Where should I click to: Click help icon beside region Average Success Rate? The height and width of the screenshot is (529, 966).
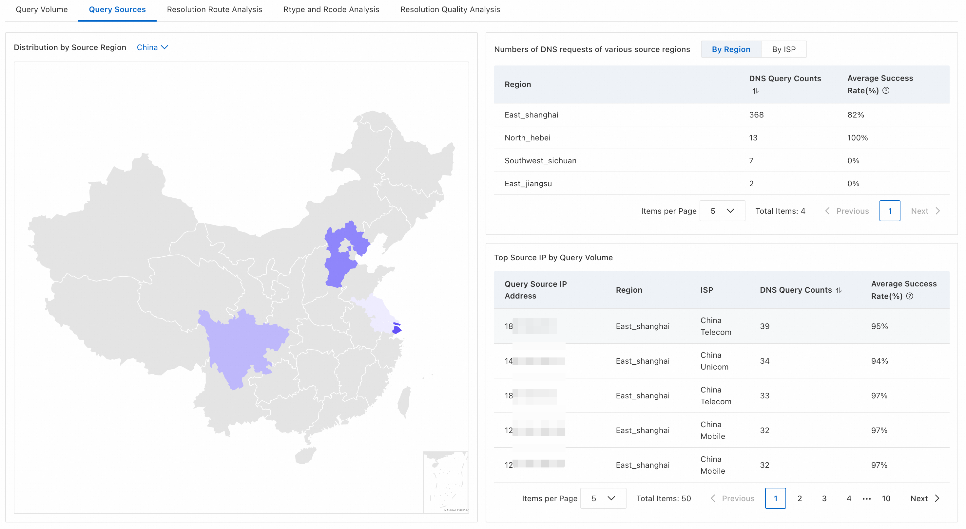tap(886, 90)
